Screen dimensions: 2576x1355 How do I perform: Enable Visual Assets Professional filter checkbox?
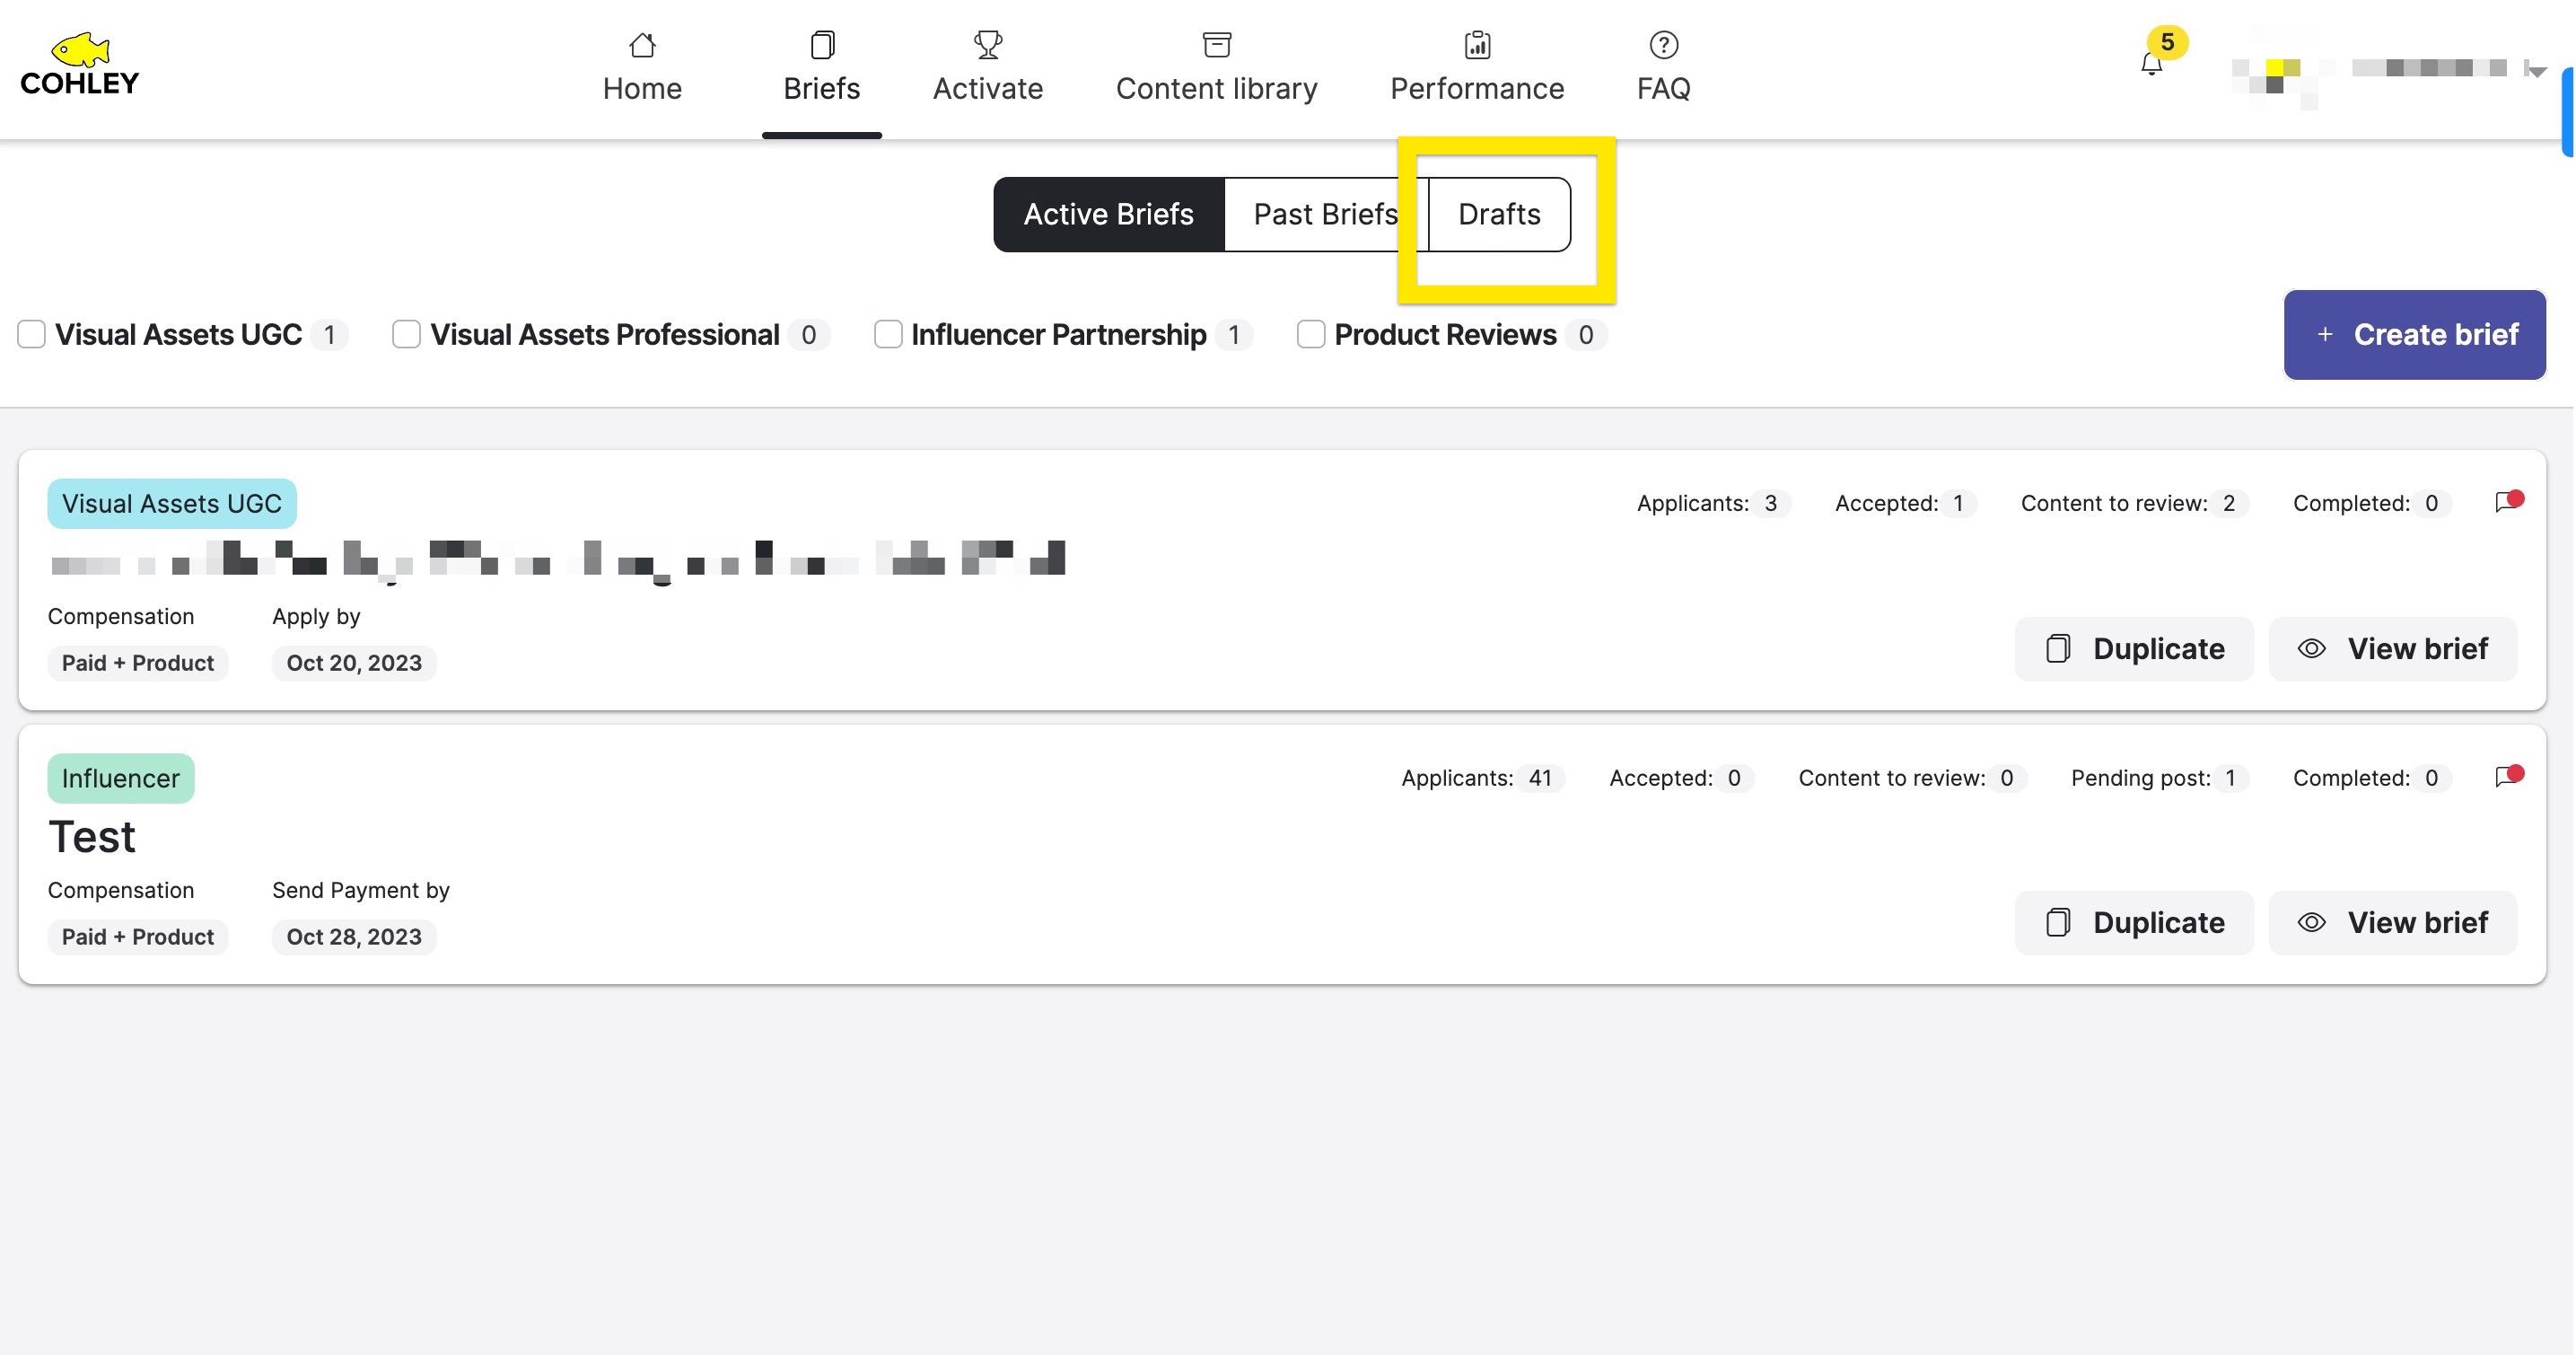tap(406, 334)
